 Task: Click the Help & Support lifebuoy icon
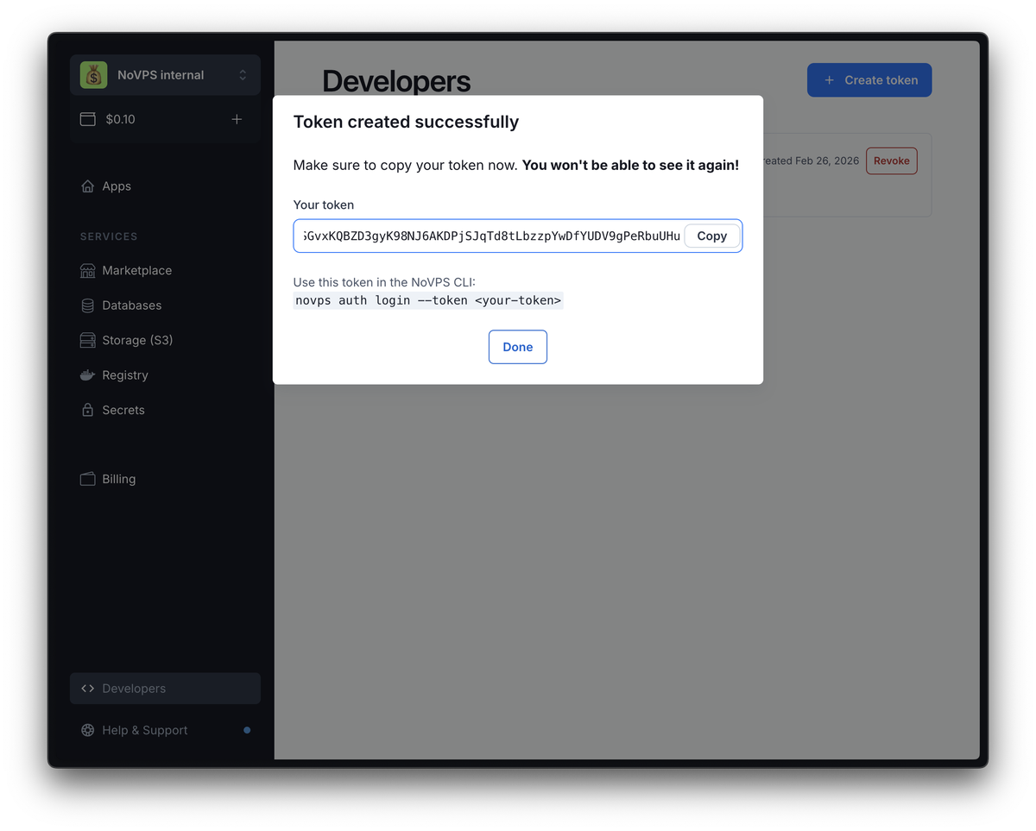[x=87, y=730]
